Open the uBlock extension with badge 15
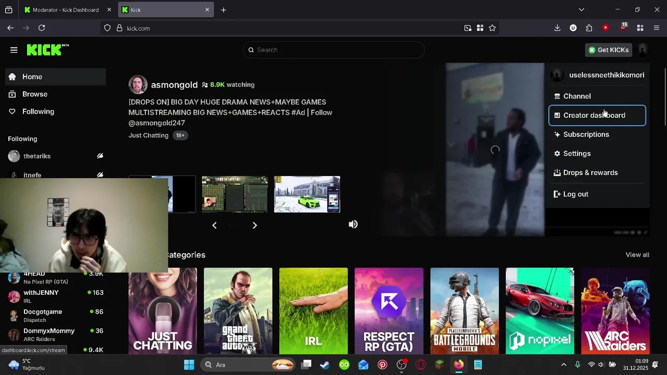The image size is (667, 375). [x=623, y=28]
